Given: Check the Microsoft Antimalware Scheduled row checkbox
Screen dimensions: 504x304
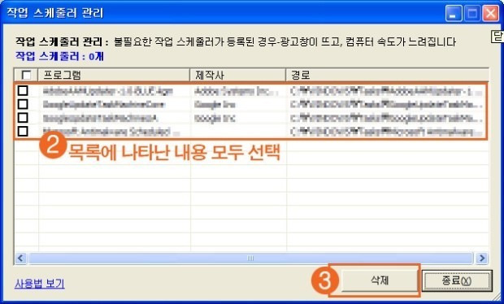Looking at the screenshot, I should pyautogui.click(x=23, y=131).
